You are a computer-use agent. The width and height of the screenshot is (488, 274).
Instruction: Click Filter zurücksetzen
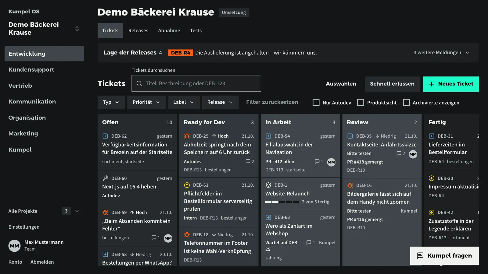tap(272, 102)
